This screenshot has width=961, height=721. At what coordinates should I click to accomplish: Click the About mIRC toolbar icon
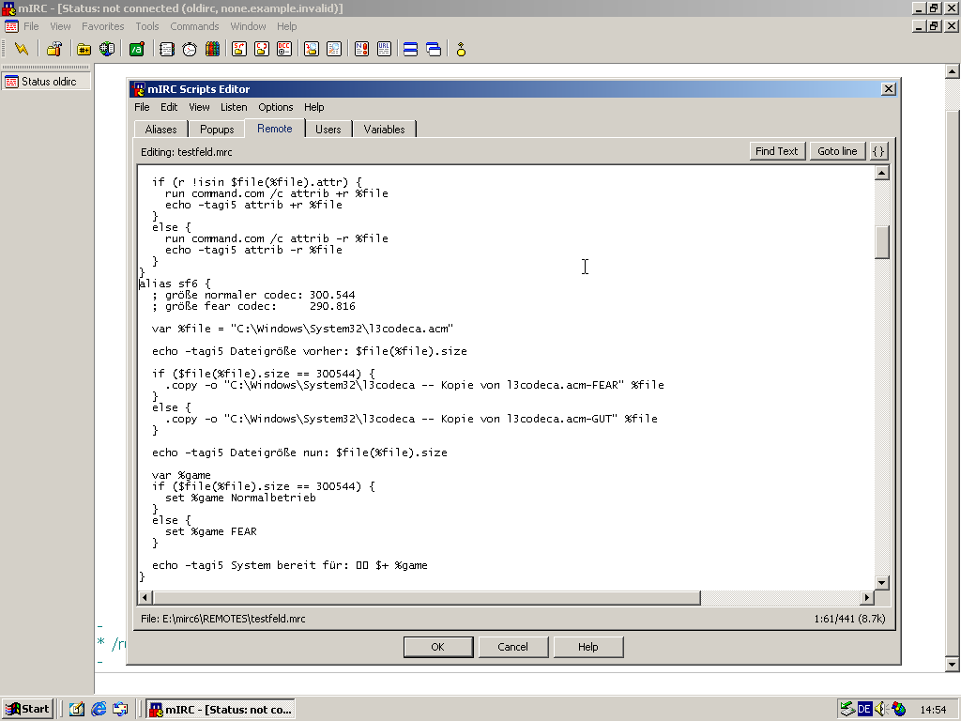click(x=461, y=49)
